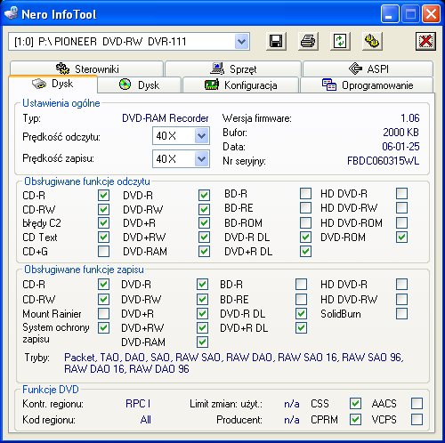Close the Nero InfoTool window
Screen dimensions: 445x443
coord(431,13)
